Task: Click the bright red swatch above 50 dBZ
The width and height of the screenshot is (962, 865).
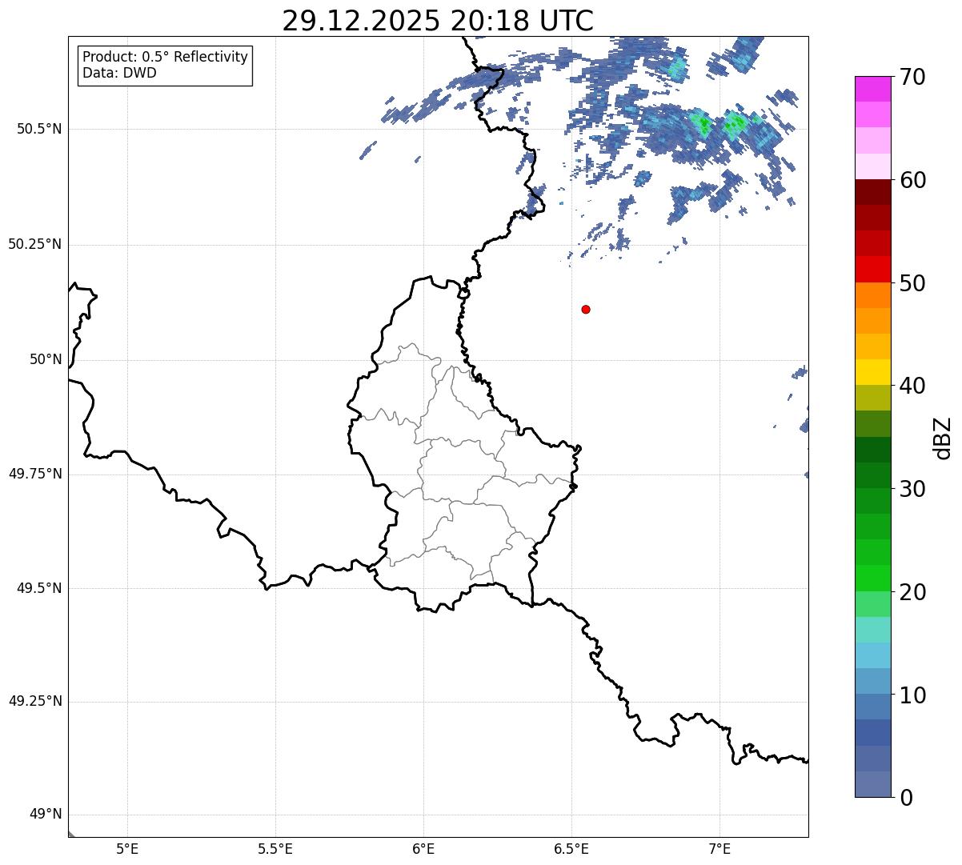Action: 873,269
